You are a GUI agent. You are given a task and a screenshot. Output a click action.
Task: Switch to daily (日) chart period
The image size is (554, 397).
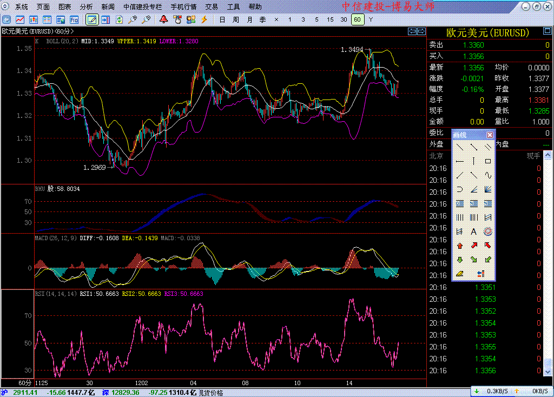222,19
